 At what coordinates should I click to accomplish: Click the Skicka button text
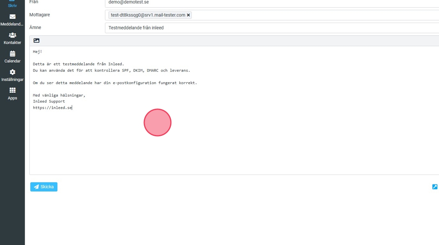pos(47,187)
